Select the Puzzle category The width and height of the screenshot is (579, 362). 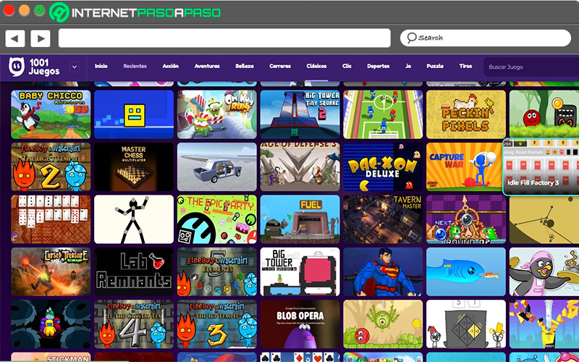click(x=435, y=66)
